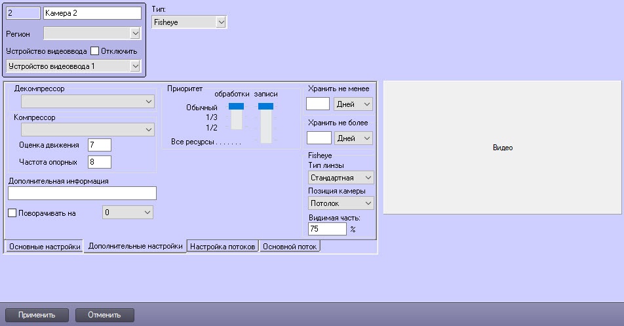The width and height of the screenshot is (624, 326).
Task: Open the Тип линзы Стандартная dropdown
Action: (x=340, y=178)
